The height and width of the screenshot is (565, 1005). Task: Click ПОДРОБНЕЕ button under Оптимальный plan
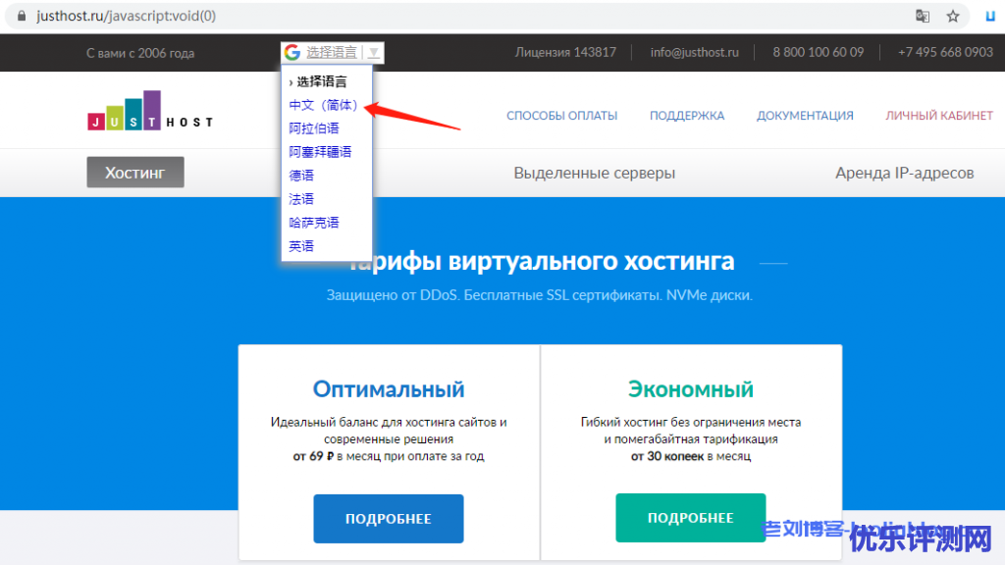coord(388,519)
